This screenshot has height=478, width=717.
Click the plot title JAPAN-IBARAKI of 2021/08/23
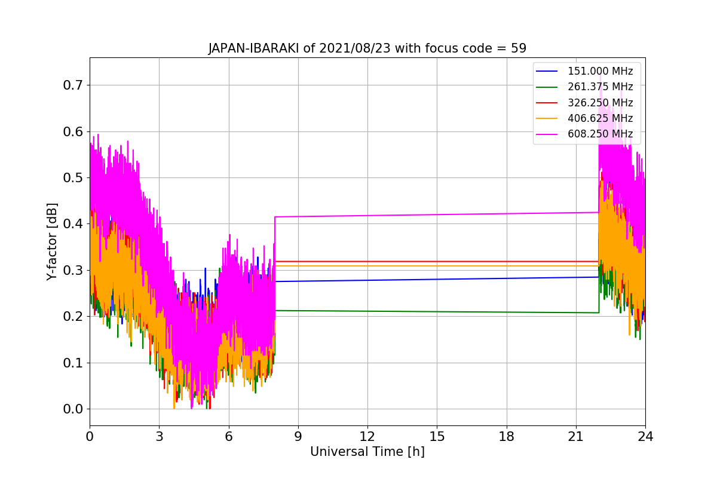tap(367, 48)
